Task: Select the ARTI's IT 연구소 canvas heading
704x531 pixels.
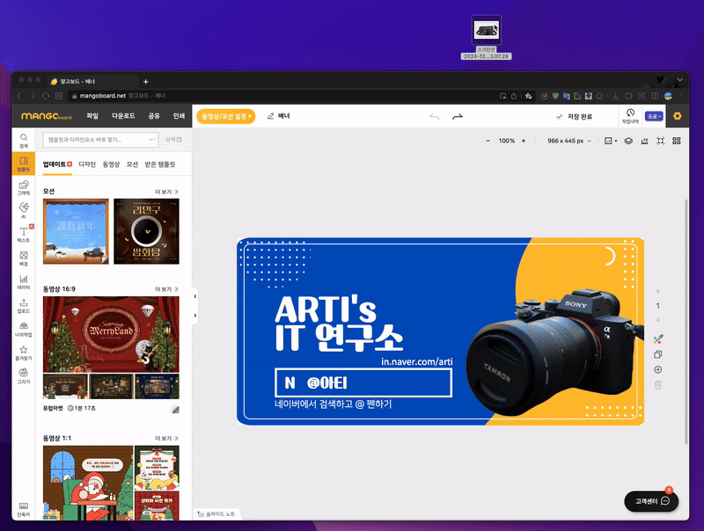Action: click(x=339, y=323)
